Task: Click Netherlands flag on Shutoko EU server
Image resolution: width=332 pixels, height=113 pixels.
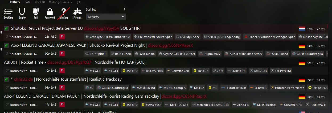Action: coord(302,29)
